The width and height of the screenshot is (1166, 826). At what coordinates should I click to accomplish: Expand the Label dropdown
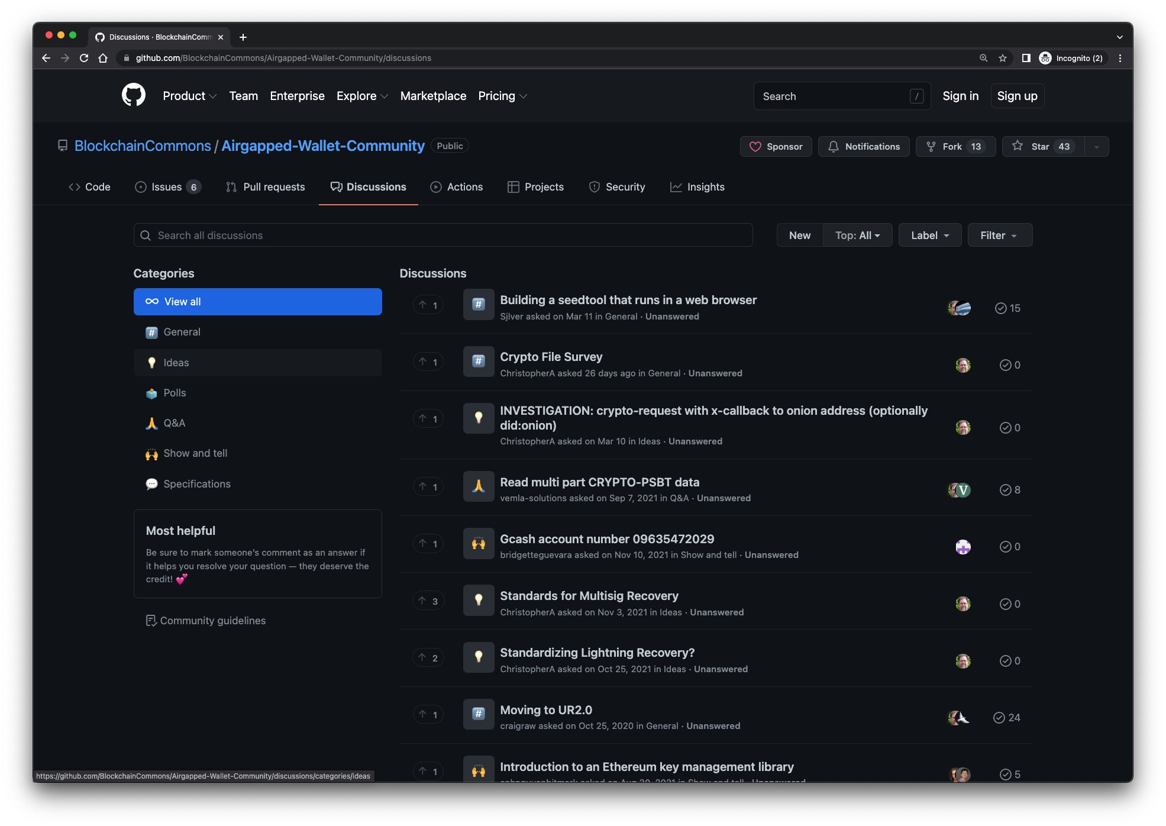pyautogui.click(x=929, y=235)
